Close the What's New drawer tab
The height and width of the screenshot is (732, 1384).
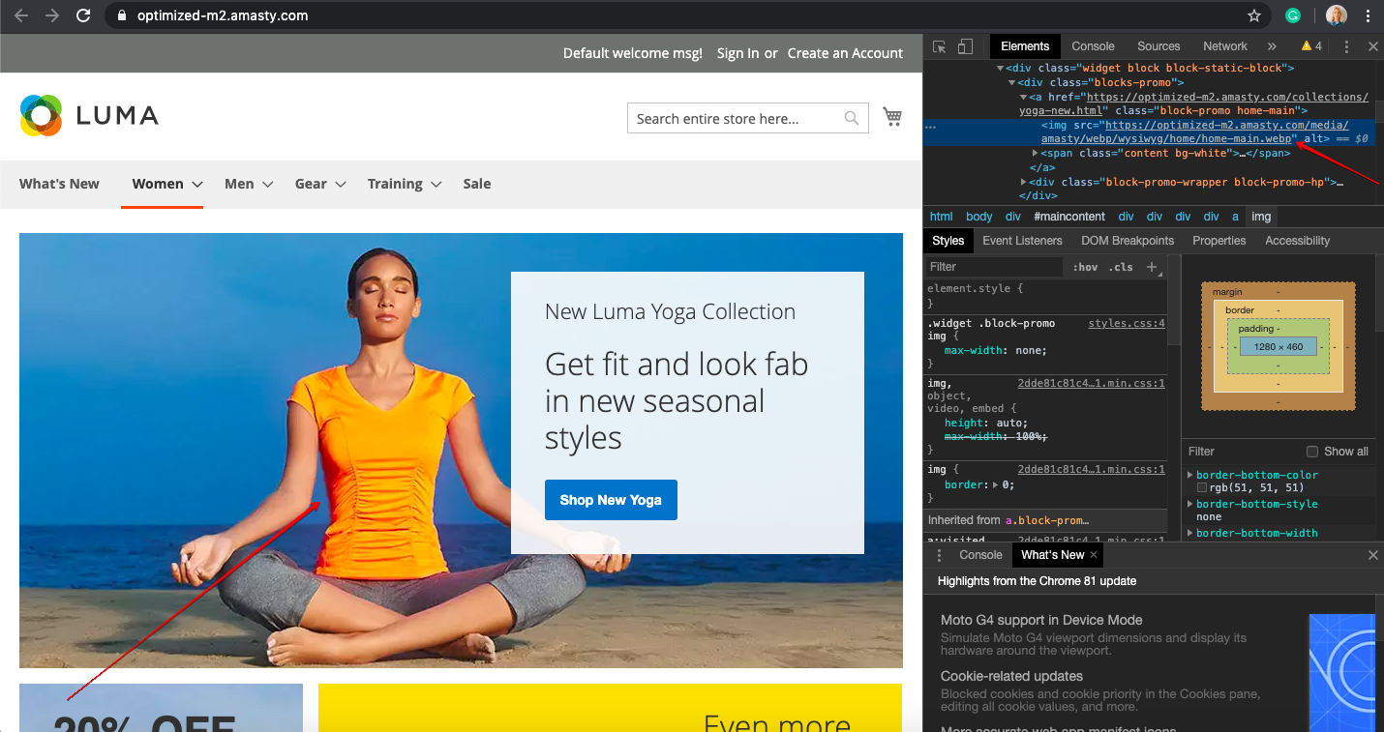[1094, 555]
